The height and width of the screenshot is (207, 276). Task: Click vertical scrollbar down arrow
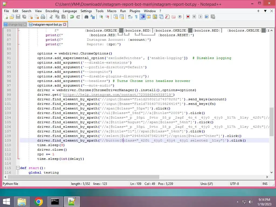click(x=271, y=172)
